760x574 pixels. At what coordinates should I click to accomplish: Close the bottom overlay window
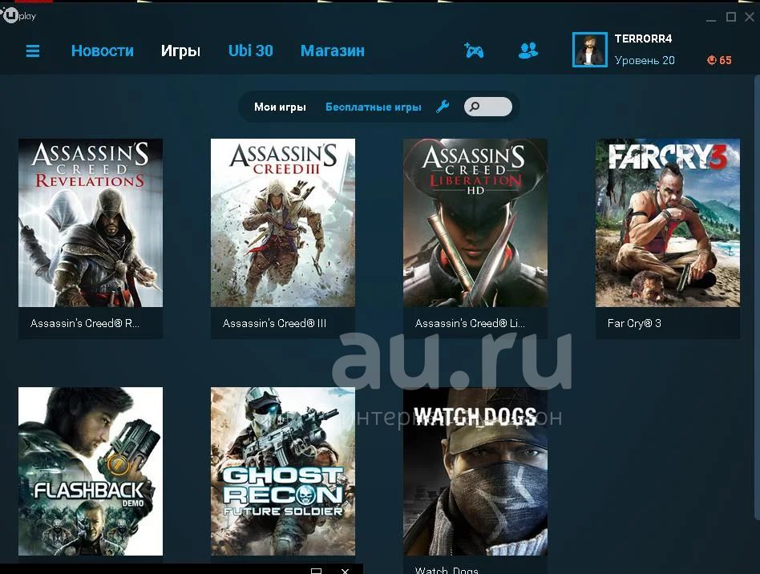pyautogui.click(x=345, y=571)
